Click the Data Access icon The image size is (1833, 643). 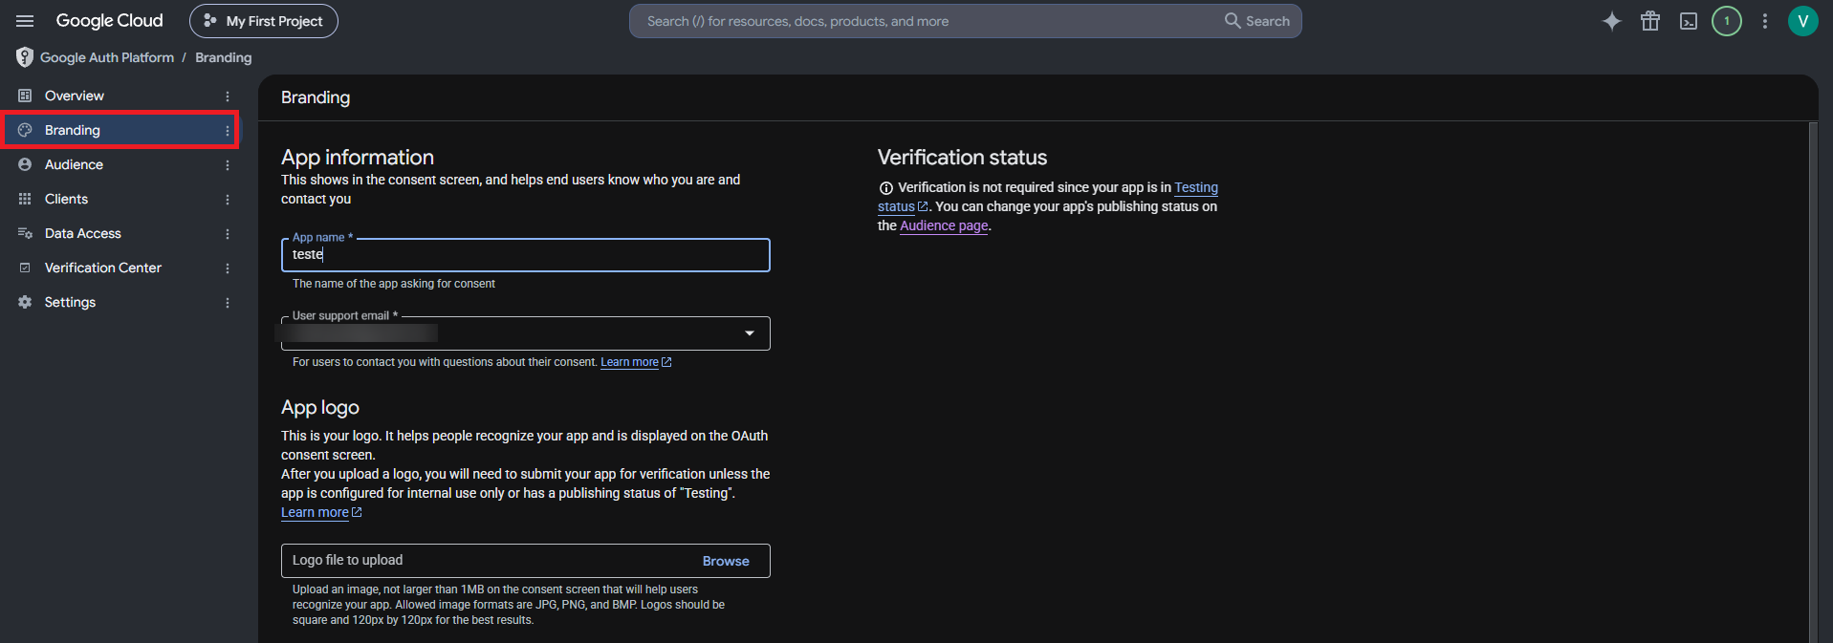(25, 233)
